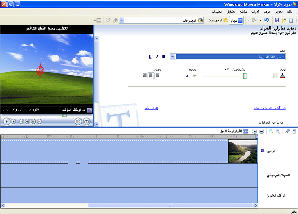Select the center text alignment button

(x=151, y=76)
